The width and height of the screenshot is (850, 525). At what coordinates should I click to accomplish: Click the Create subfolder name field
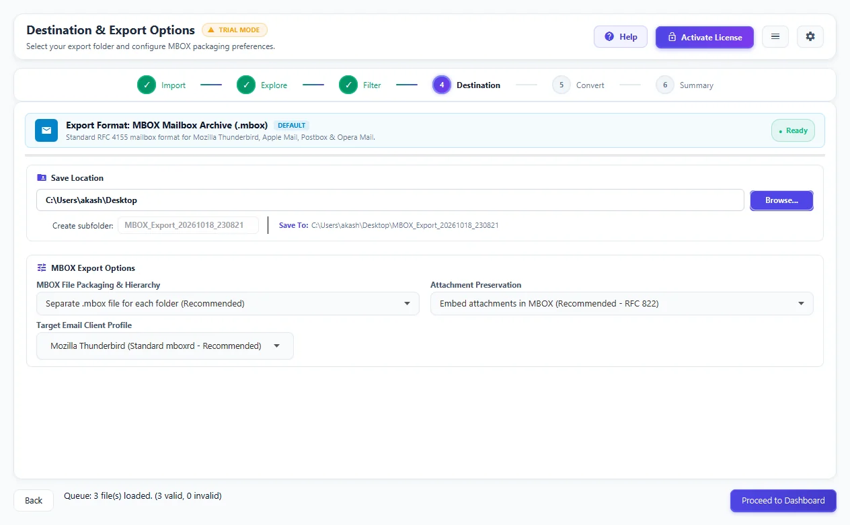coord(188,225)
